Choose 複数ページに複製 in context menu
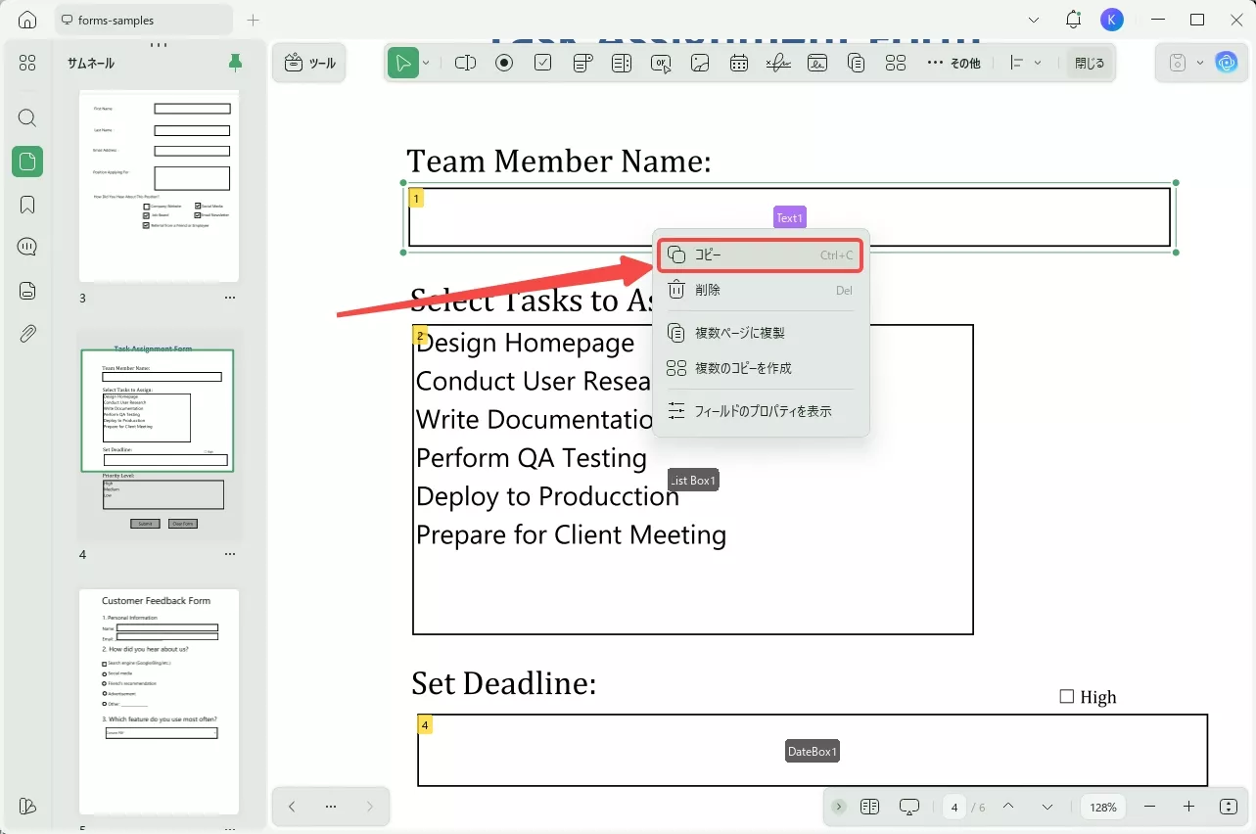The height and width of the screenshot is (834, 1256). click(x=760, y=333)
